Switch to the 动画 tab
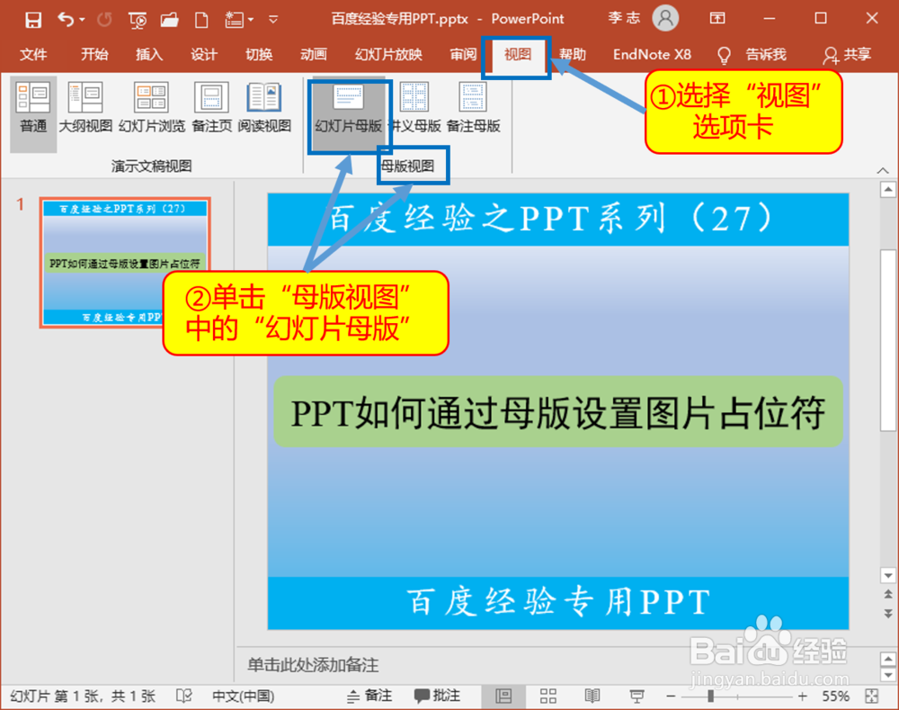Viewport: 899px width, 710px height. click(314, 55)
